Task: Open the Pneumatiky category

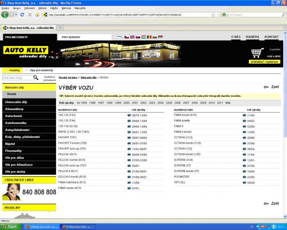Action: click(14, 151)
